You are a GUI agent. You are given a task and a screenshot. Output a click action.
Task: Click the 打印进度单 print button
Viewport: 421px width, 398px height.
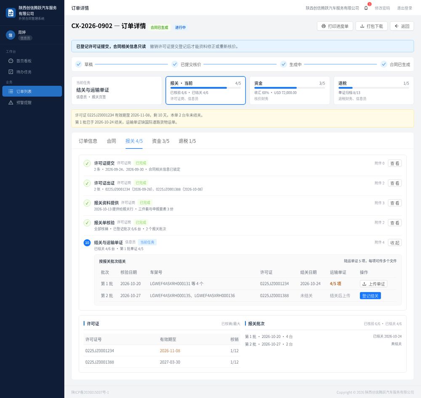point(335,26)
